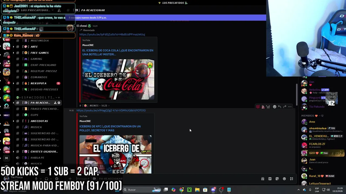
Task: Click the Windows taskbar Buscar search box
Action: click(x=142, y=190)
